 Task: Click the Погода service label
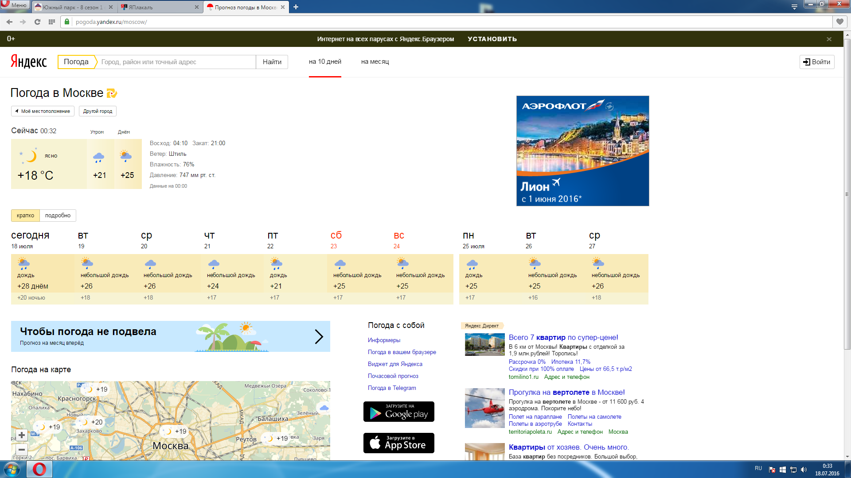point(76,62)
